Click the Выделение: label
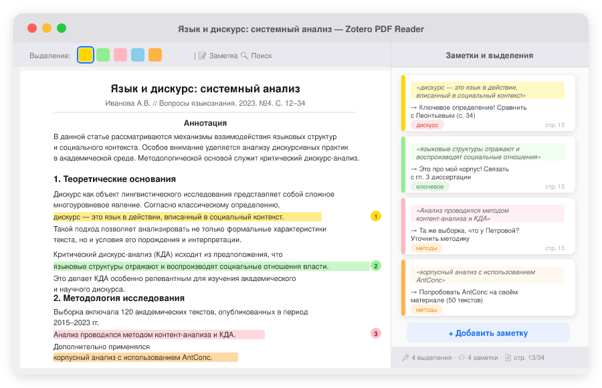 50,56
